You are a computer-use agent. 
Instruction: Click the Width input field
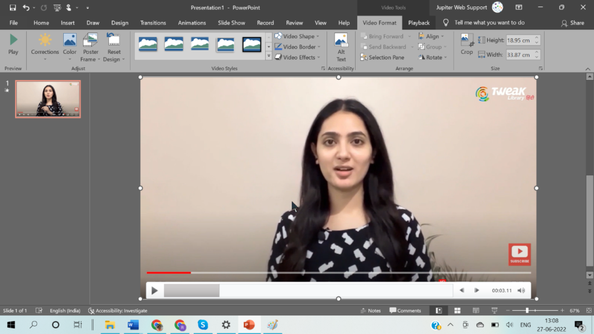click(520, 55)
